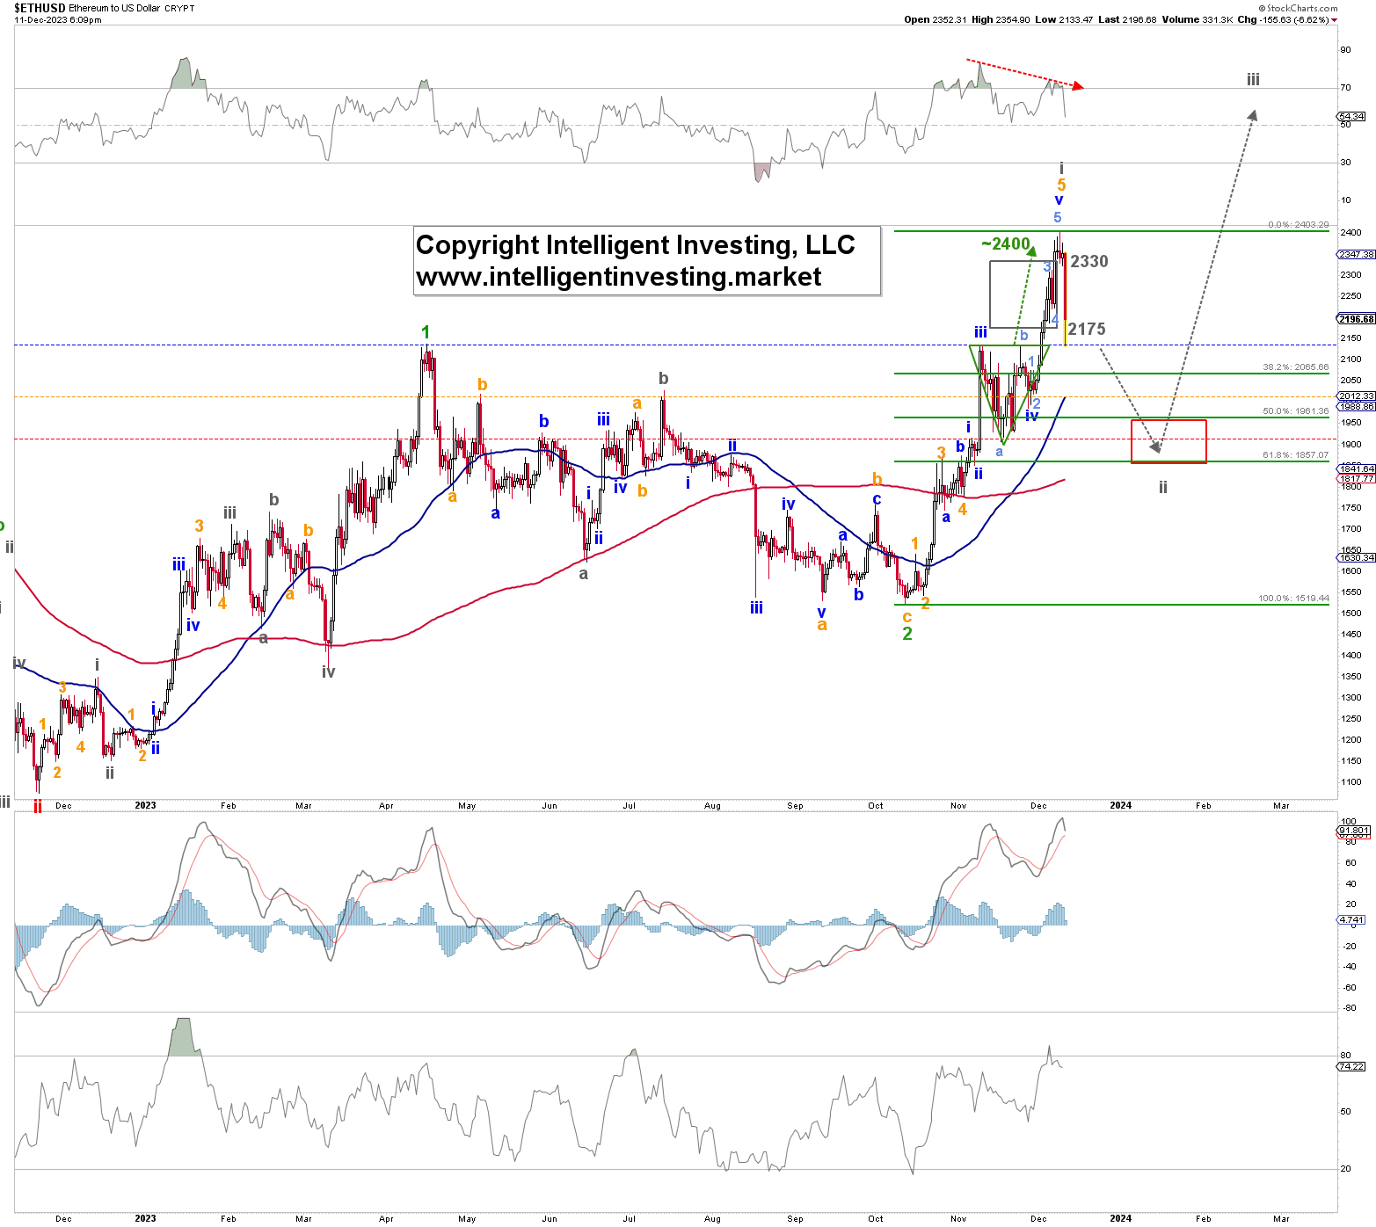Click the 'Open 2352.31' value
Screen dimensions: 1376x1227
click(936, 19)
